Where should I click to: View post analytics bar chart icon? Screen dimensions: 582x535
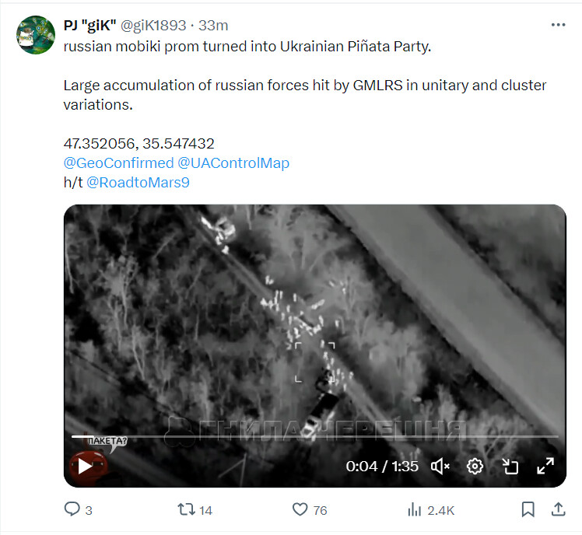pyautogui.click(x=414, y=509)
